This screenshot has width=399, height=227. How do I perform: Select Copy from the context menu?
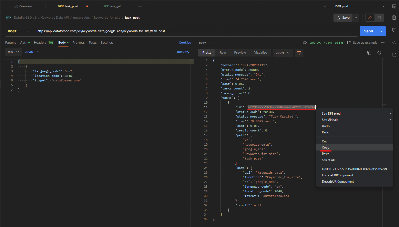coord(325,147)
